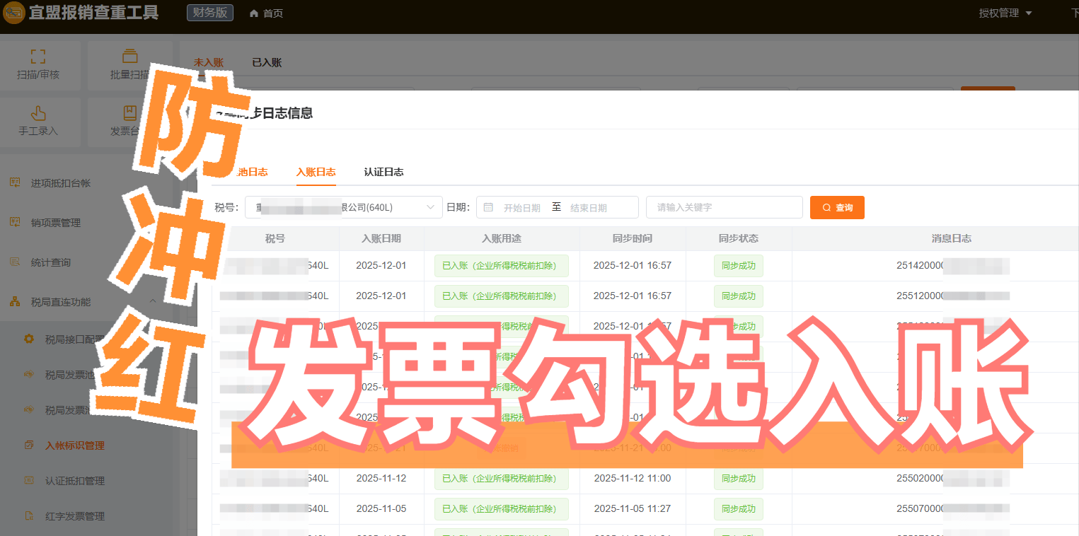Click the 开始日期 date field
This screenshot has width=1079, height=536.
[521, 208]
